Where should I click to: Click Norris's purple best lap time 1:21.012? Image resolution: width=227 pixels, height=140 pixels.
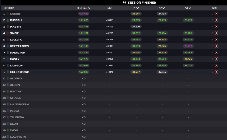(84, 14)
